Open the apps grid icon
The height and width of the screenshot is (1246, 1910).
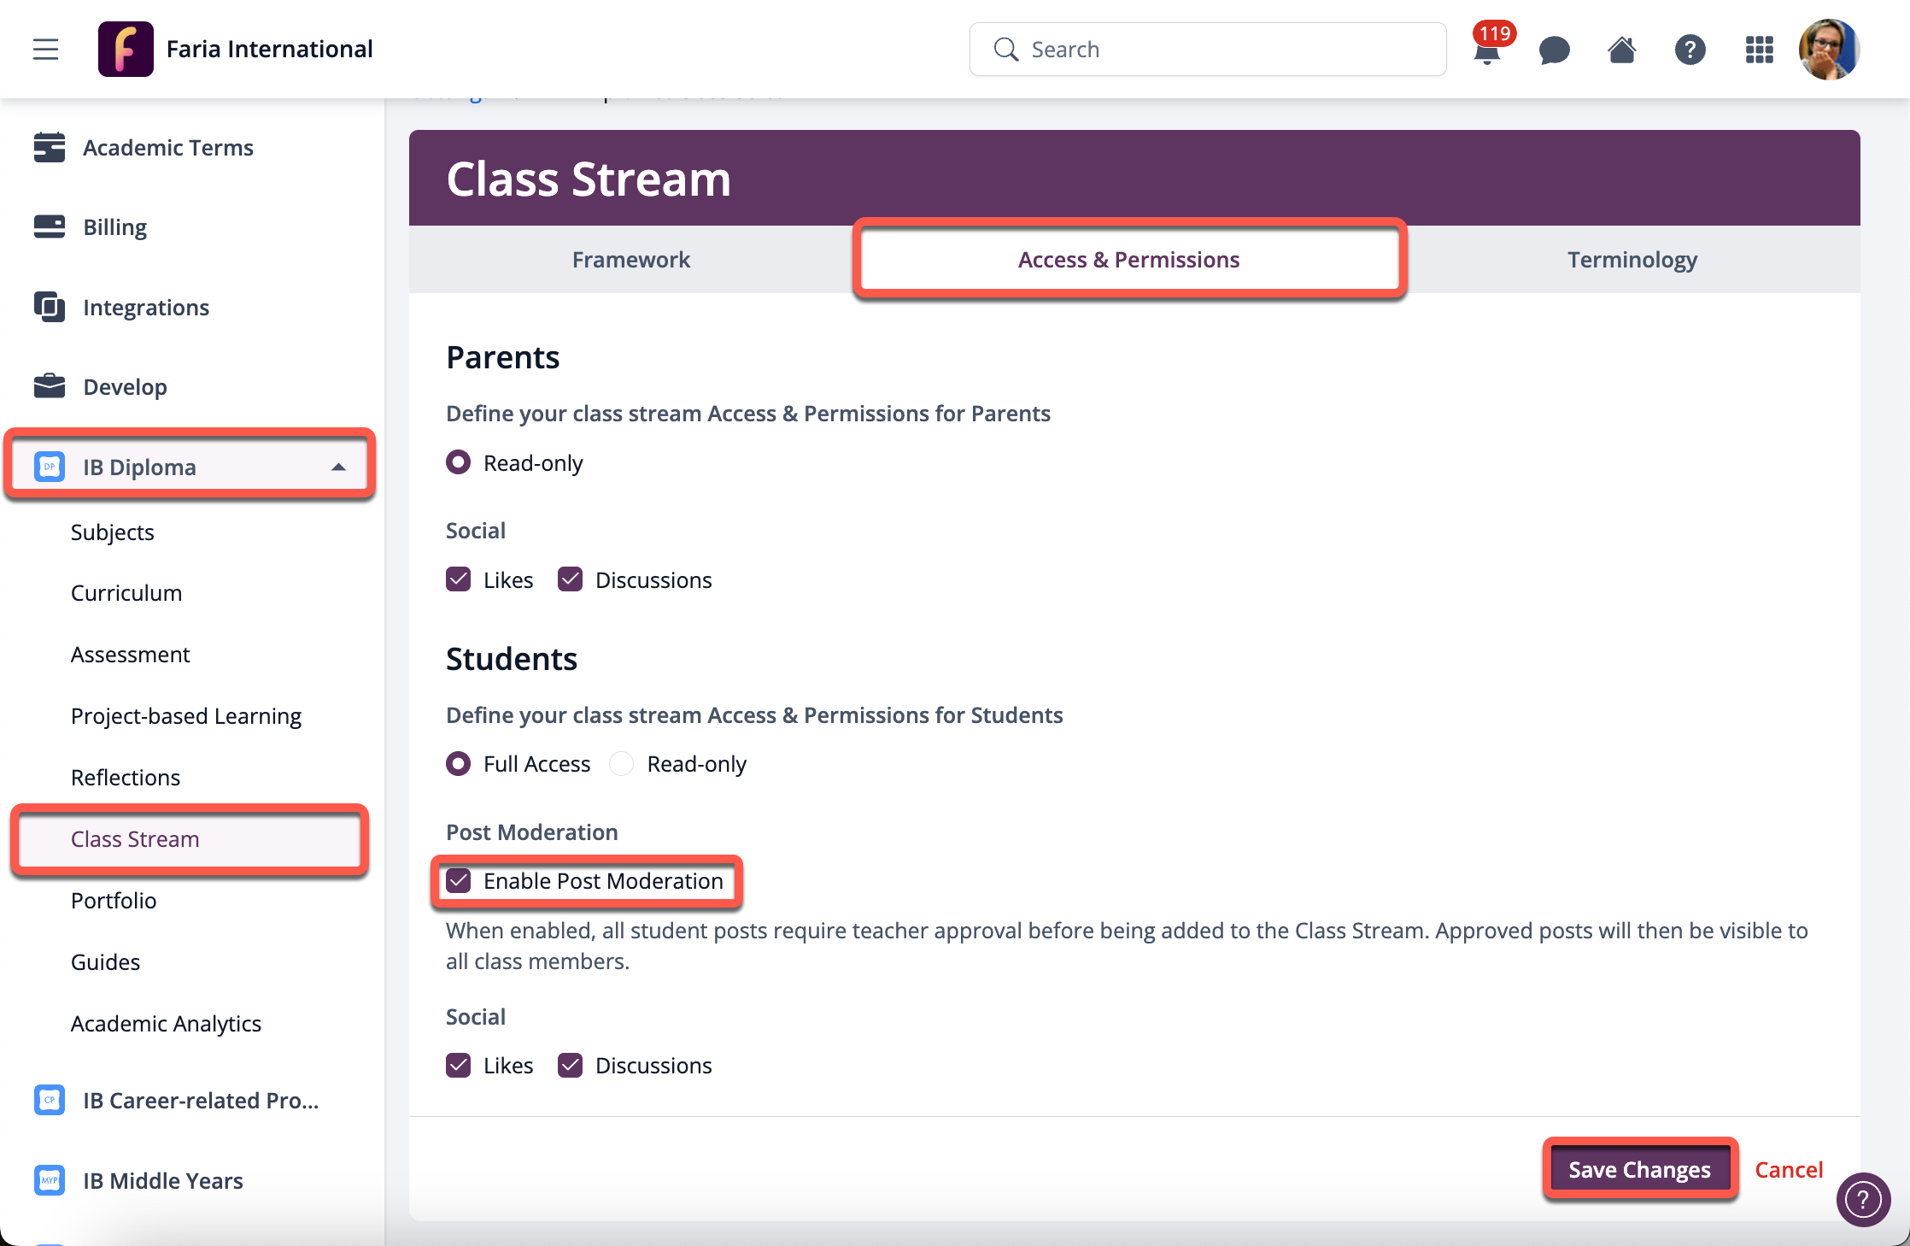pos(1759,50)
